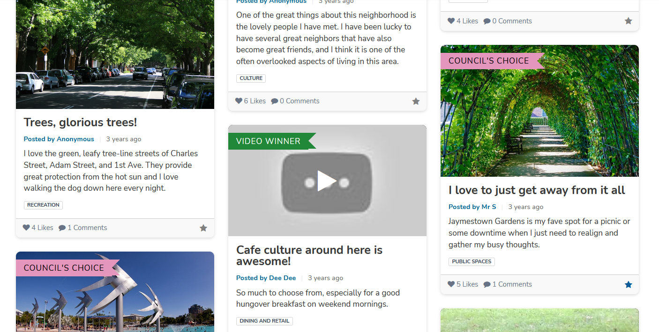Play the Cafe culture video

pyautogui.click(x=327, y=181)
